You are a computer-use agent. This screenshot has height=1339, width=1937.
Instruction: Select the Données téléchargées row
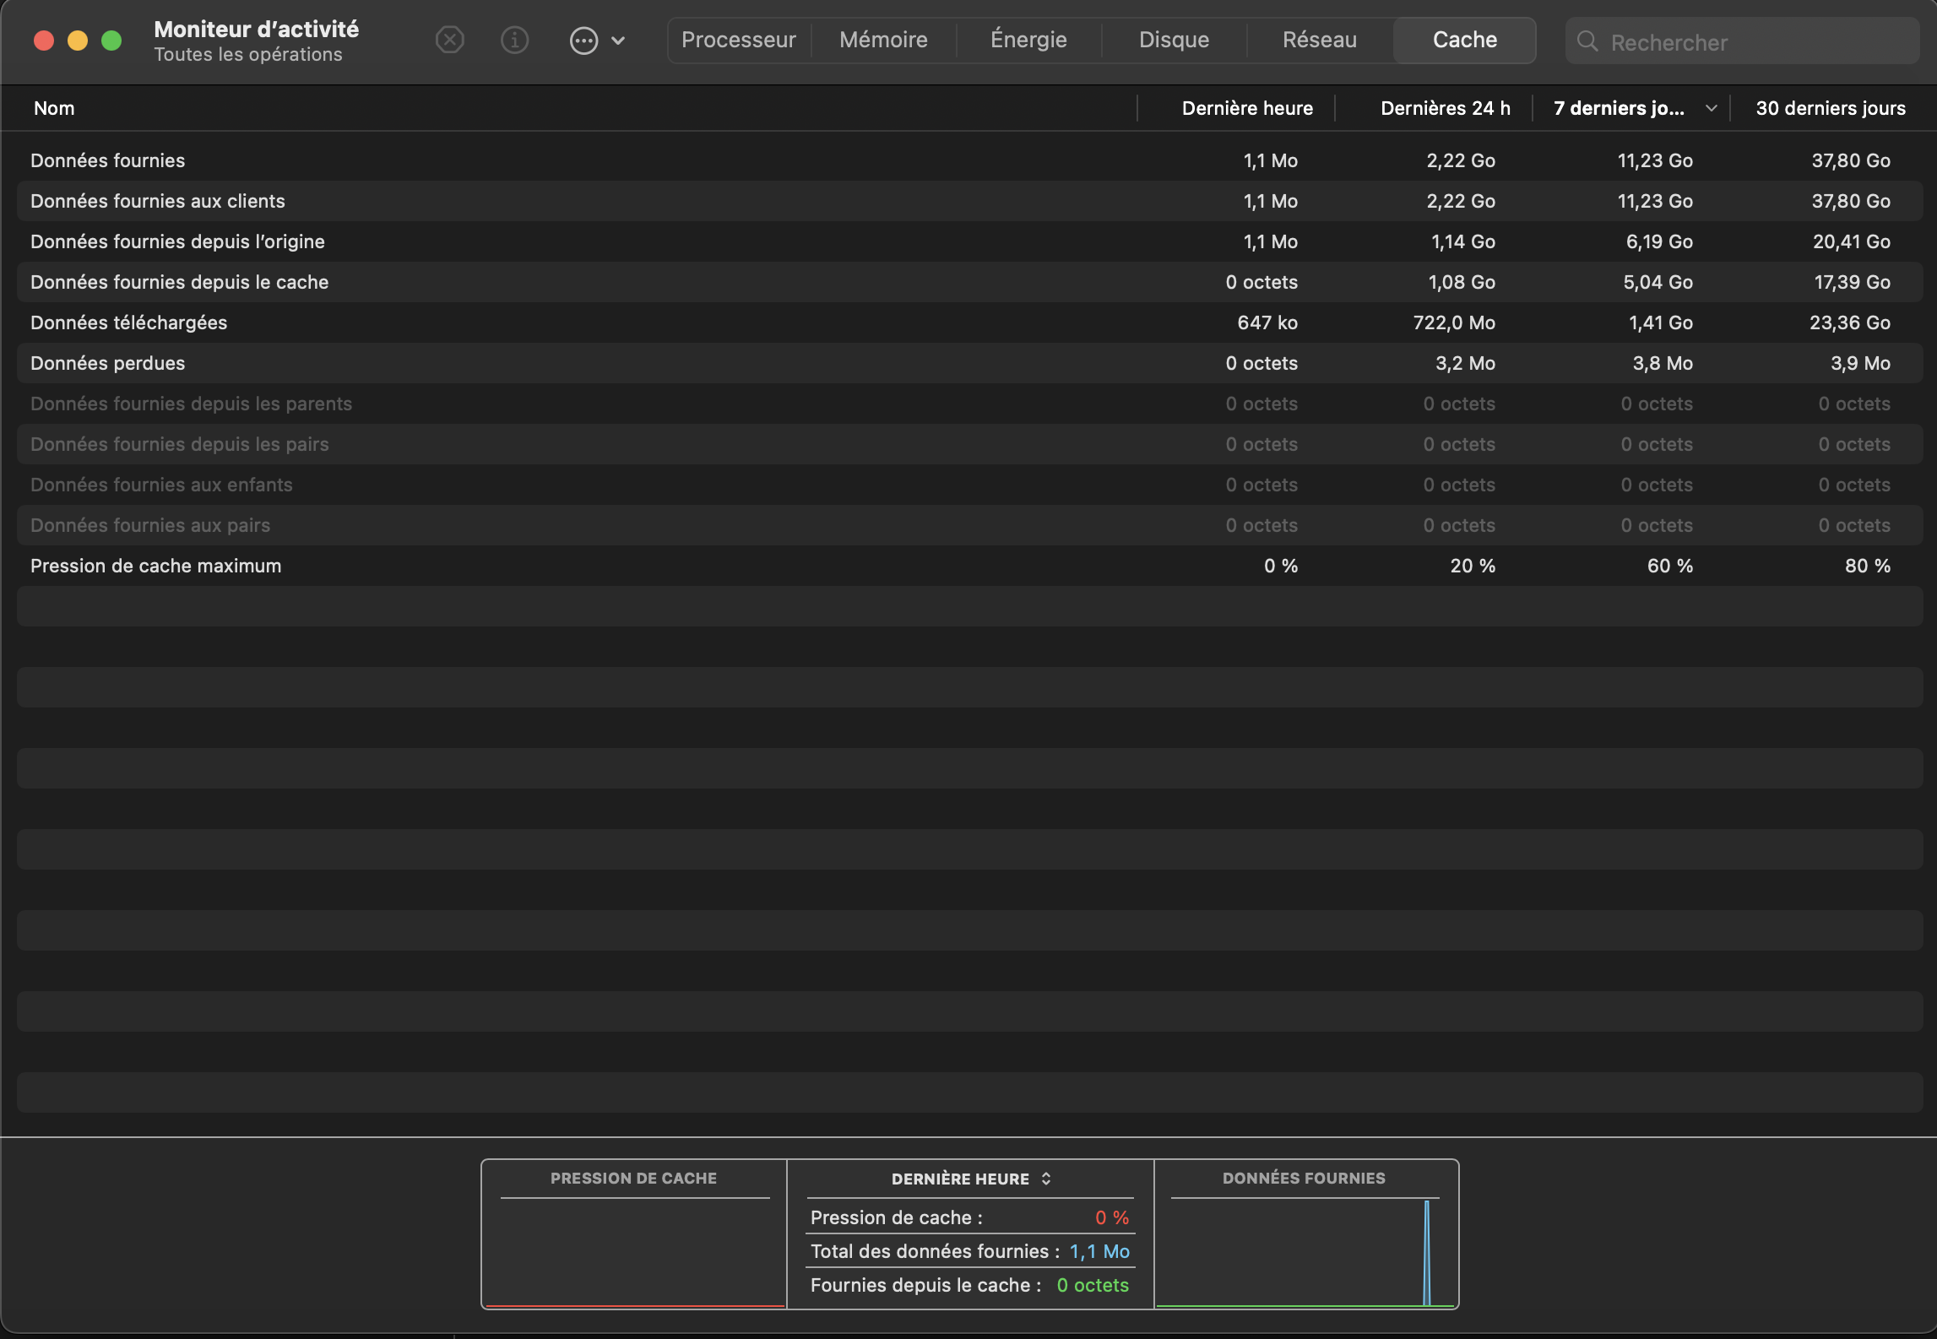[x=128, y=323]
